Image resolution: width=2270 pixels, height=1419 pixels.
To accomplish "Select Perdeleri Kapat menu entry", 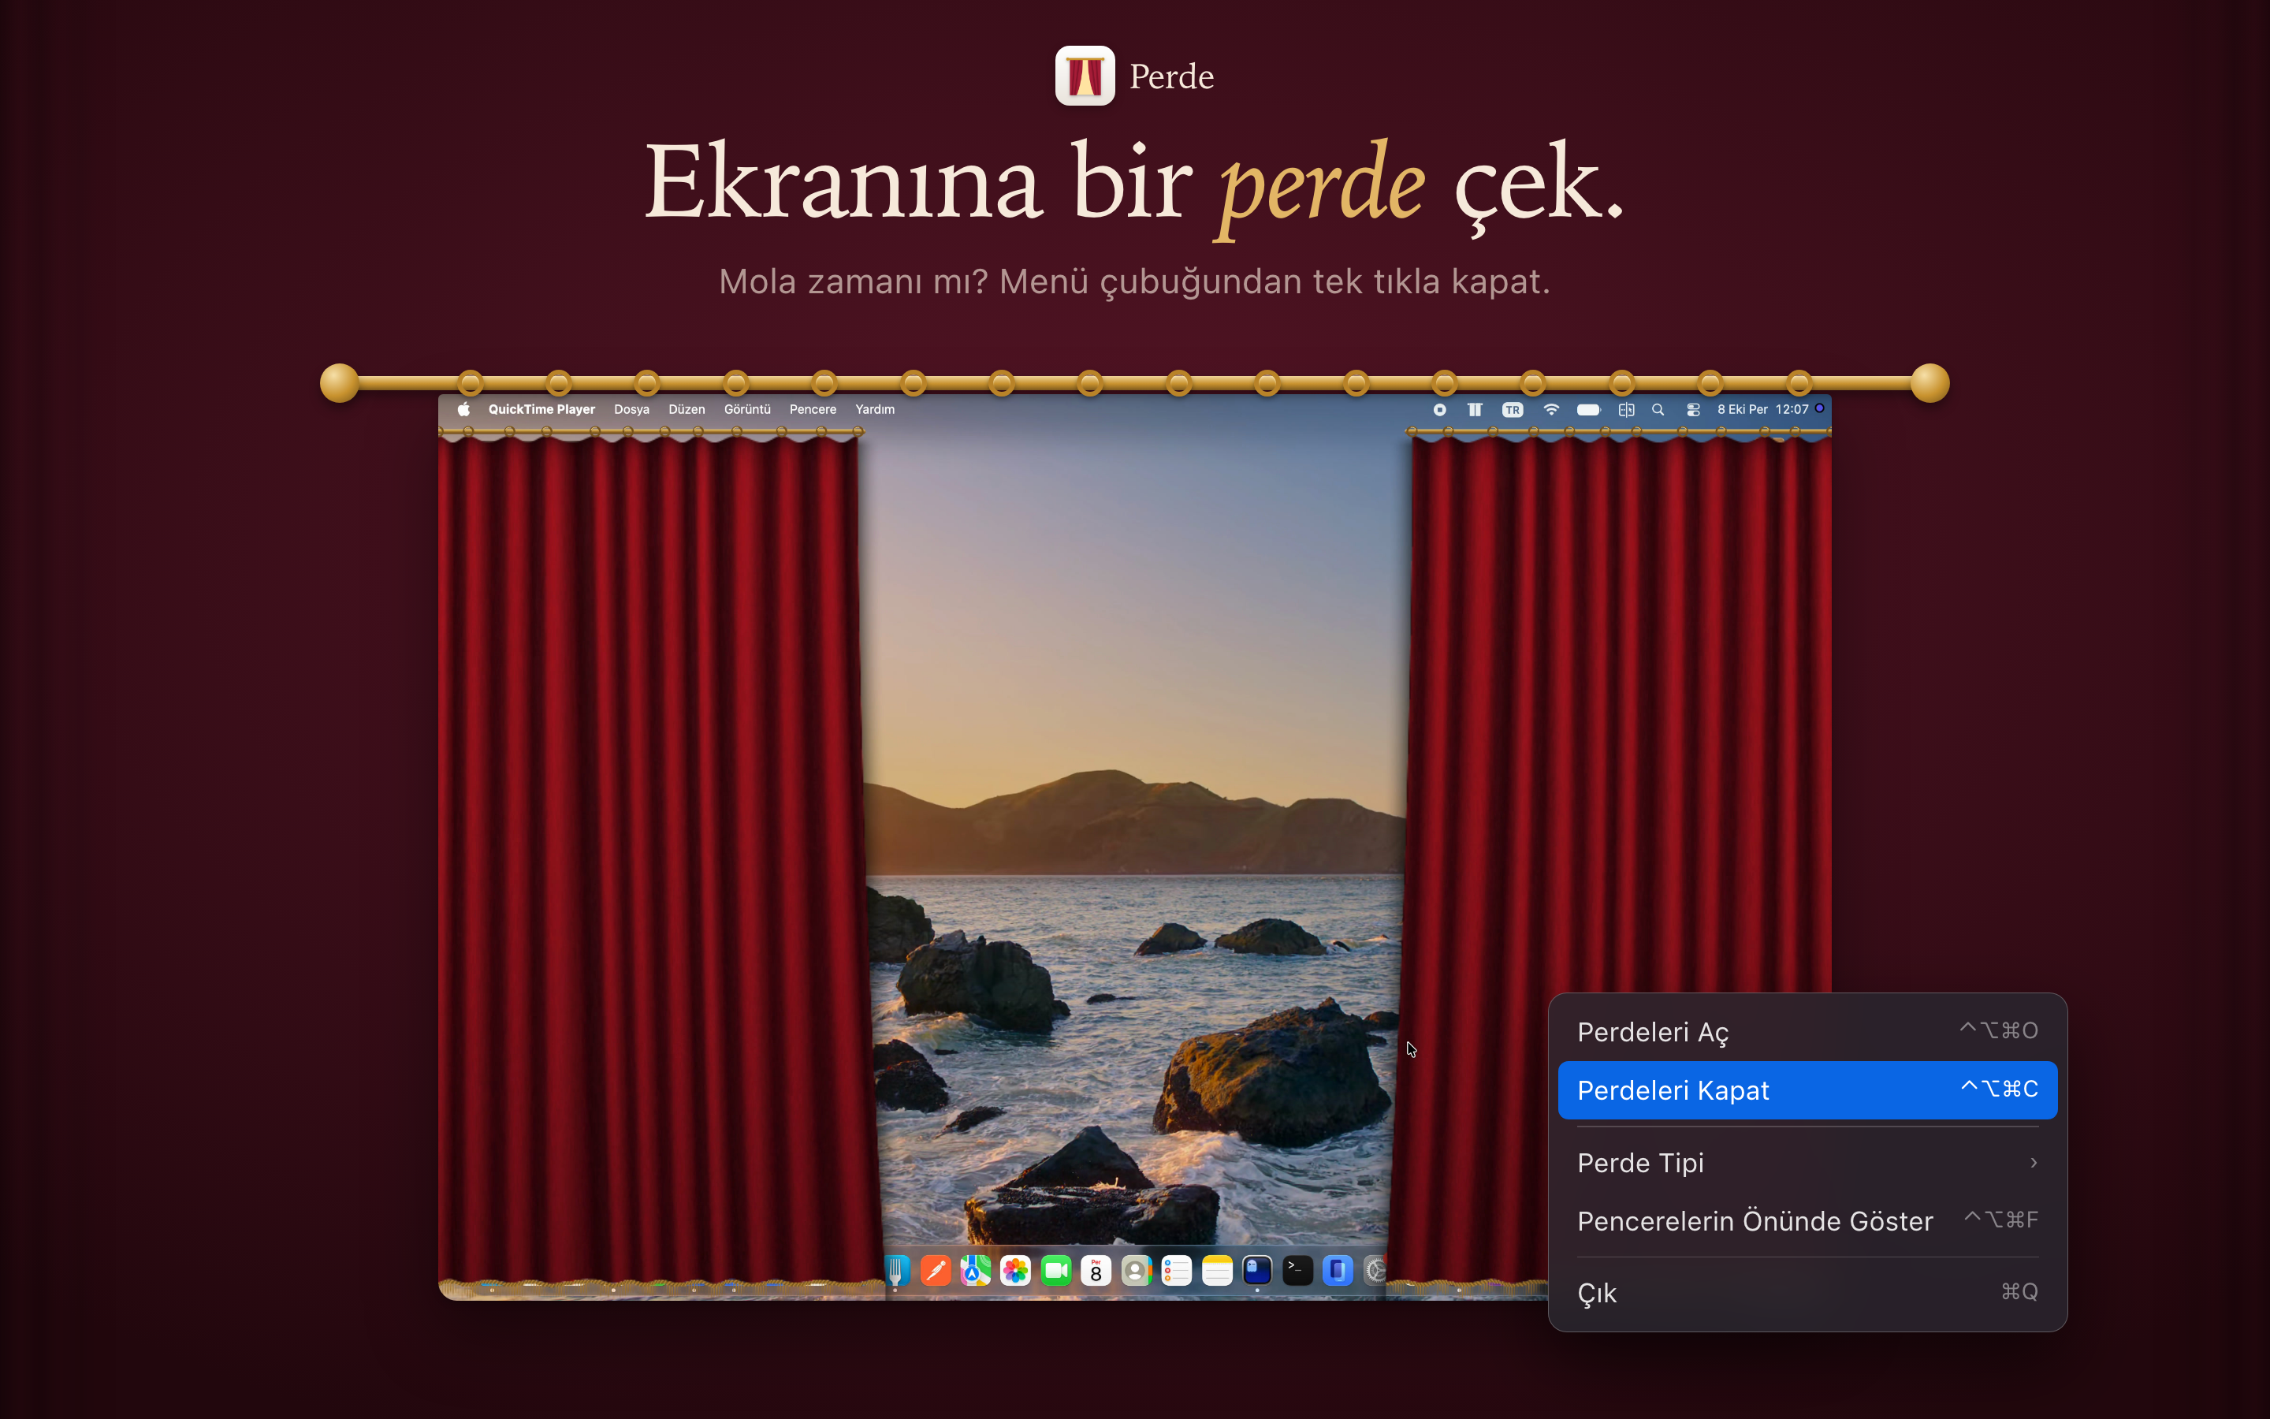I will pos(1807,1089).
